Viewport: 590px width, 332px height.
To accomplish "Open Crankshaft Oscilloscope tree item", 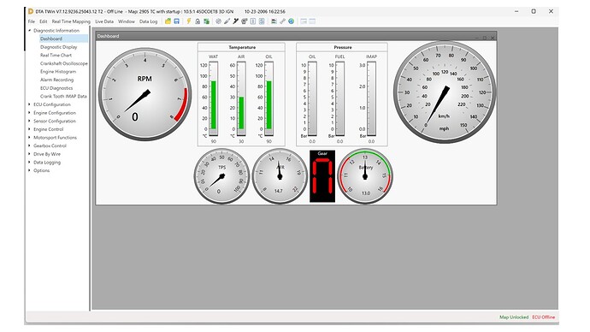I will [x=64, y=63].
